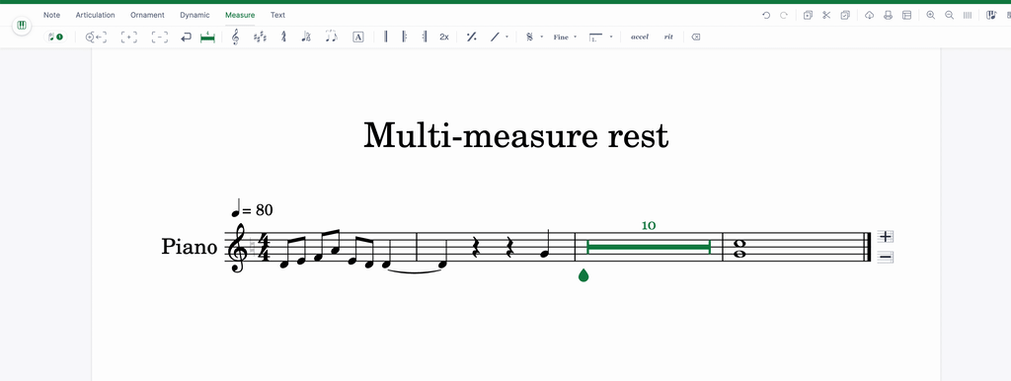Image resolution: width=1011 pixels, height=381 pixels.
Task: Click the piano-with-note icon
Action: pos(991,15)
